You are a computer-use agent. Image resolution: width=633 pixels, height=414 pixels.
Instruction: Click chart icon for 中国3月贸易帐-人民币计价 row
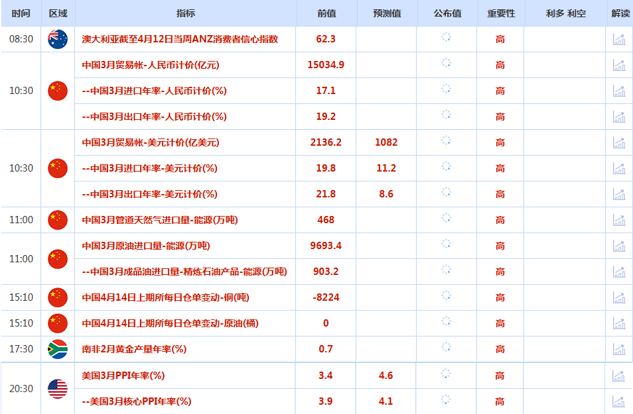click(619, 65)
